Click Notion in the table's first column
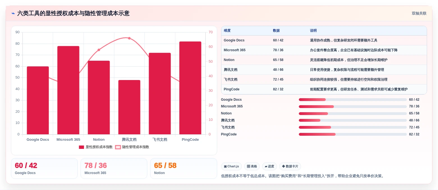Image resolution: width=438 pixels, height=190 pixels. coord(229,60)
